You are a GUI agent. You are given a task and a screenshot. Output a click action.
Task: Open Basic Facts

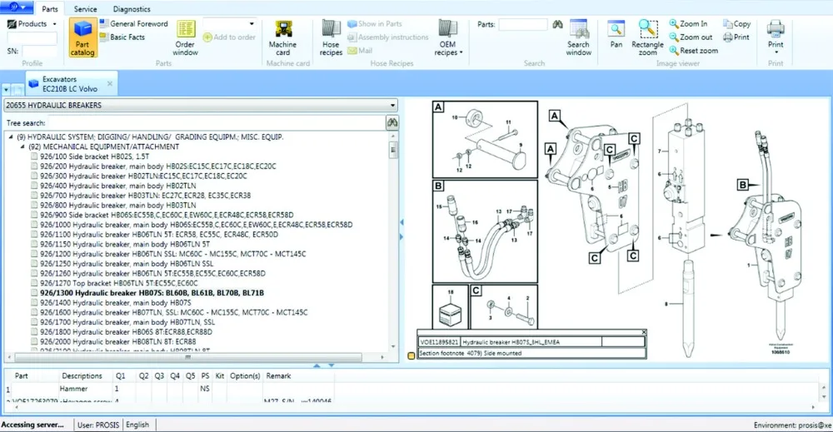pos(122,37)
